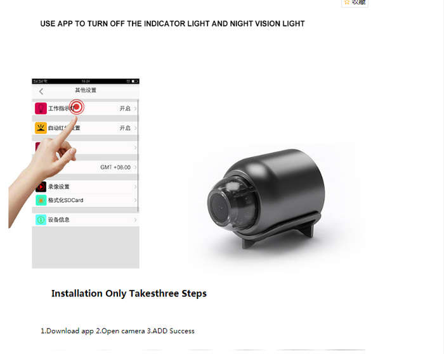Viewport: 444px width, 354px height.
Task: Click the GMT +08:00 timezone value
Action: [115, 167]
